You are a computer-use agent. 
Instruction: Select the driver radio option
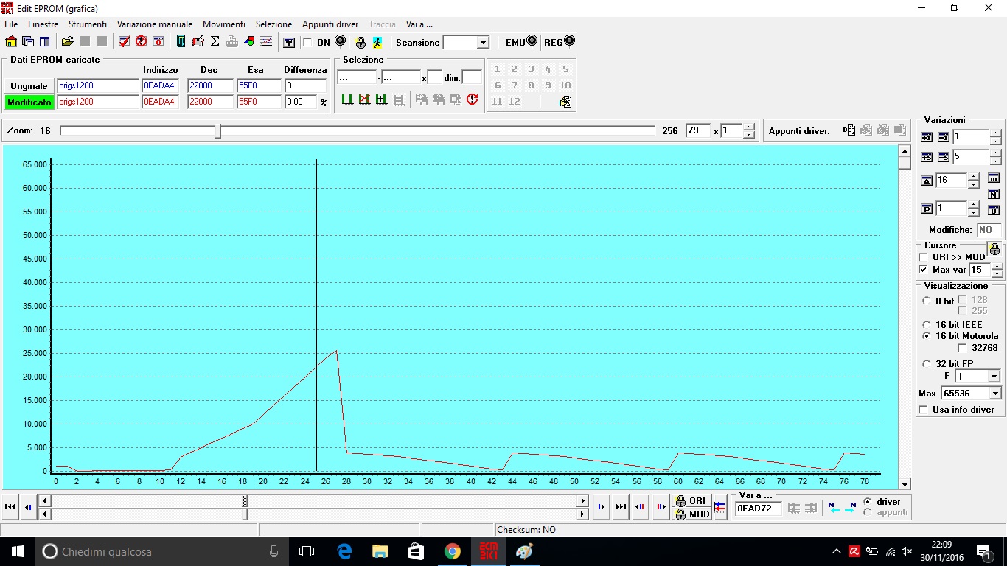coord(867,502)
